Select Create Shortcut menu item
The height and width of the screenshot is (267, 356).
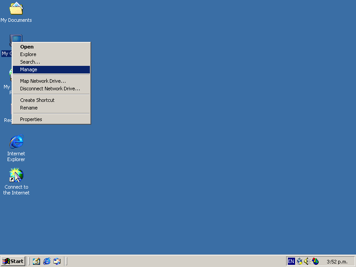(x=51, y=100)
